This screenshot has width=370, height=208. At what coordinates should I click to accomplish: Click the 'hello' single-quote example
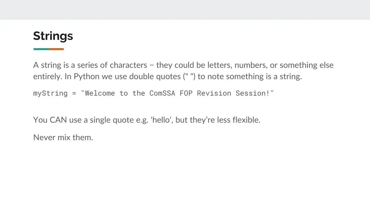pyautogui.click(x=161, y=120)
